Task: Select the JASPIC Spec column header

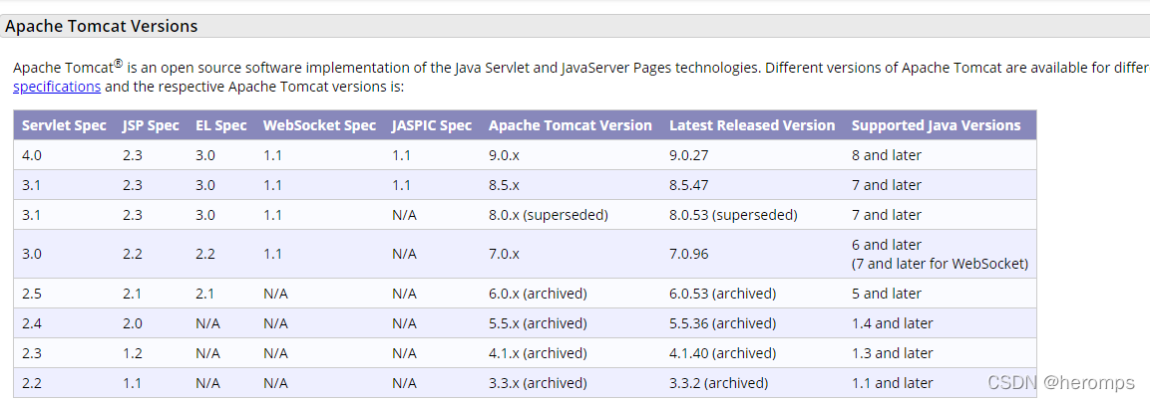Action: (432, 125)
